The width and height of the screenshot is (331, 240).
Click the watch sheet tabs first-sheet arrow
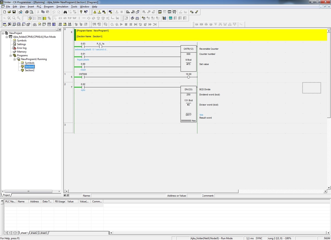tap(6, 233)
